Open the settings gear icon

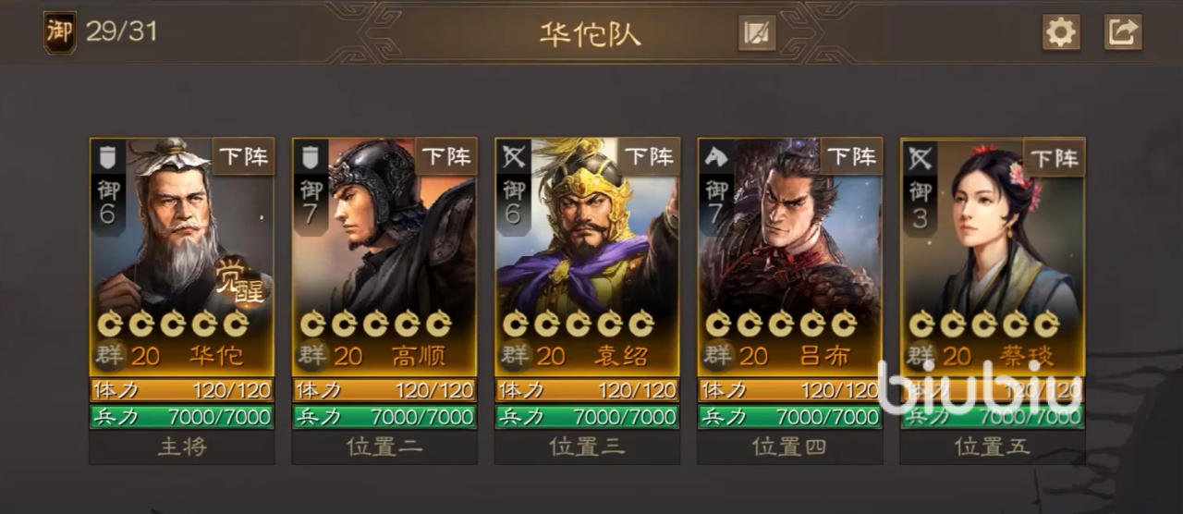pyautogui.click(x=1061, y=32)
